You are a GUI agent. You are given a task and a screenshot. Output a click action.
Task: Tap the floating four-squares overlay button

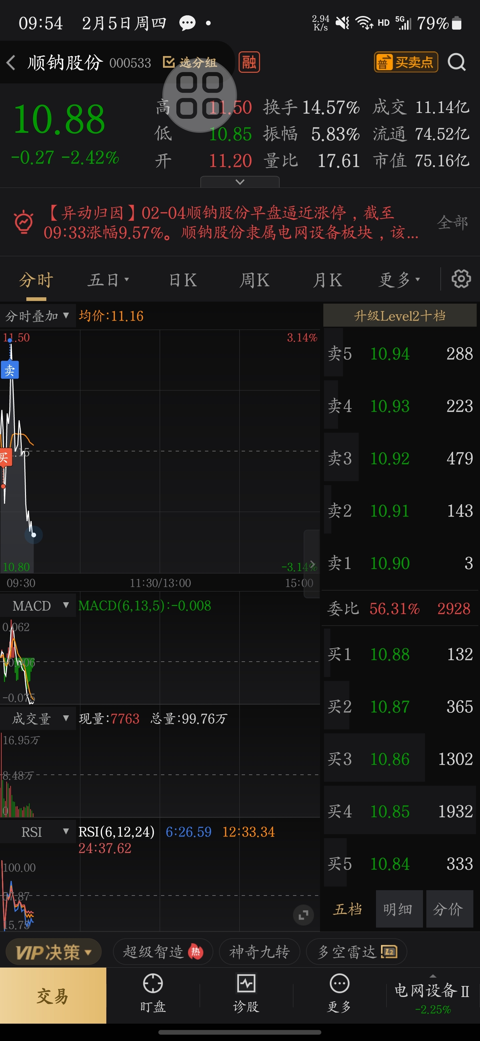pos(199,96)
